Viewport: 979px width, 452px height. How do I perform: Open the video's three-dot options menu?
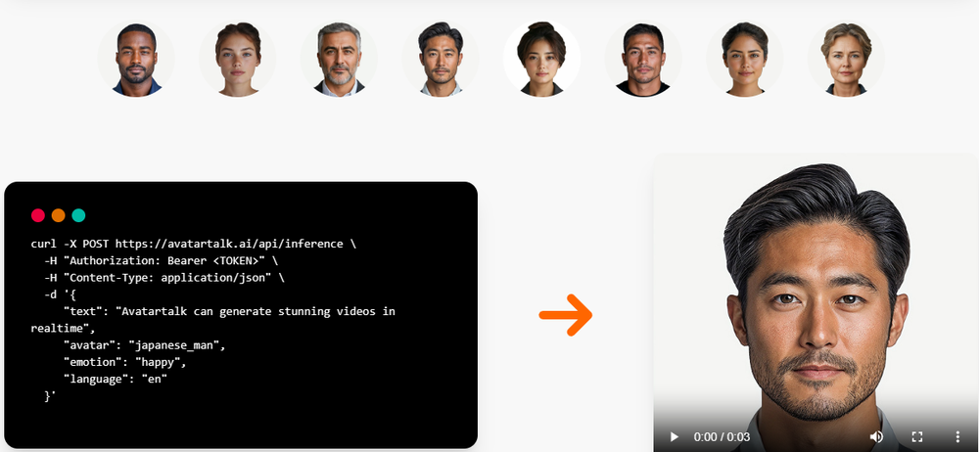tap(957, 436)
